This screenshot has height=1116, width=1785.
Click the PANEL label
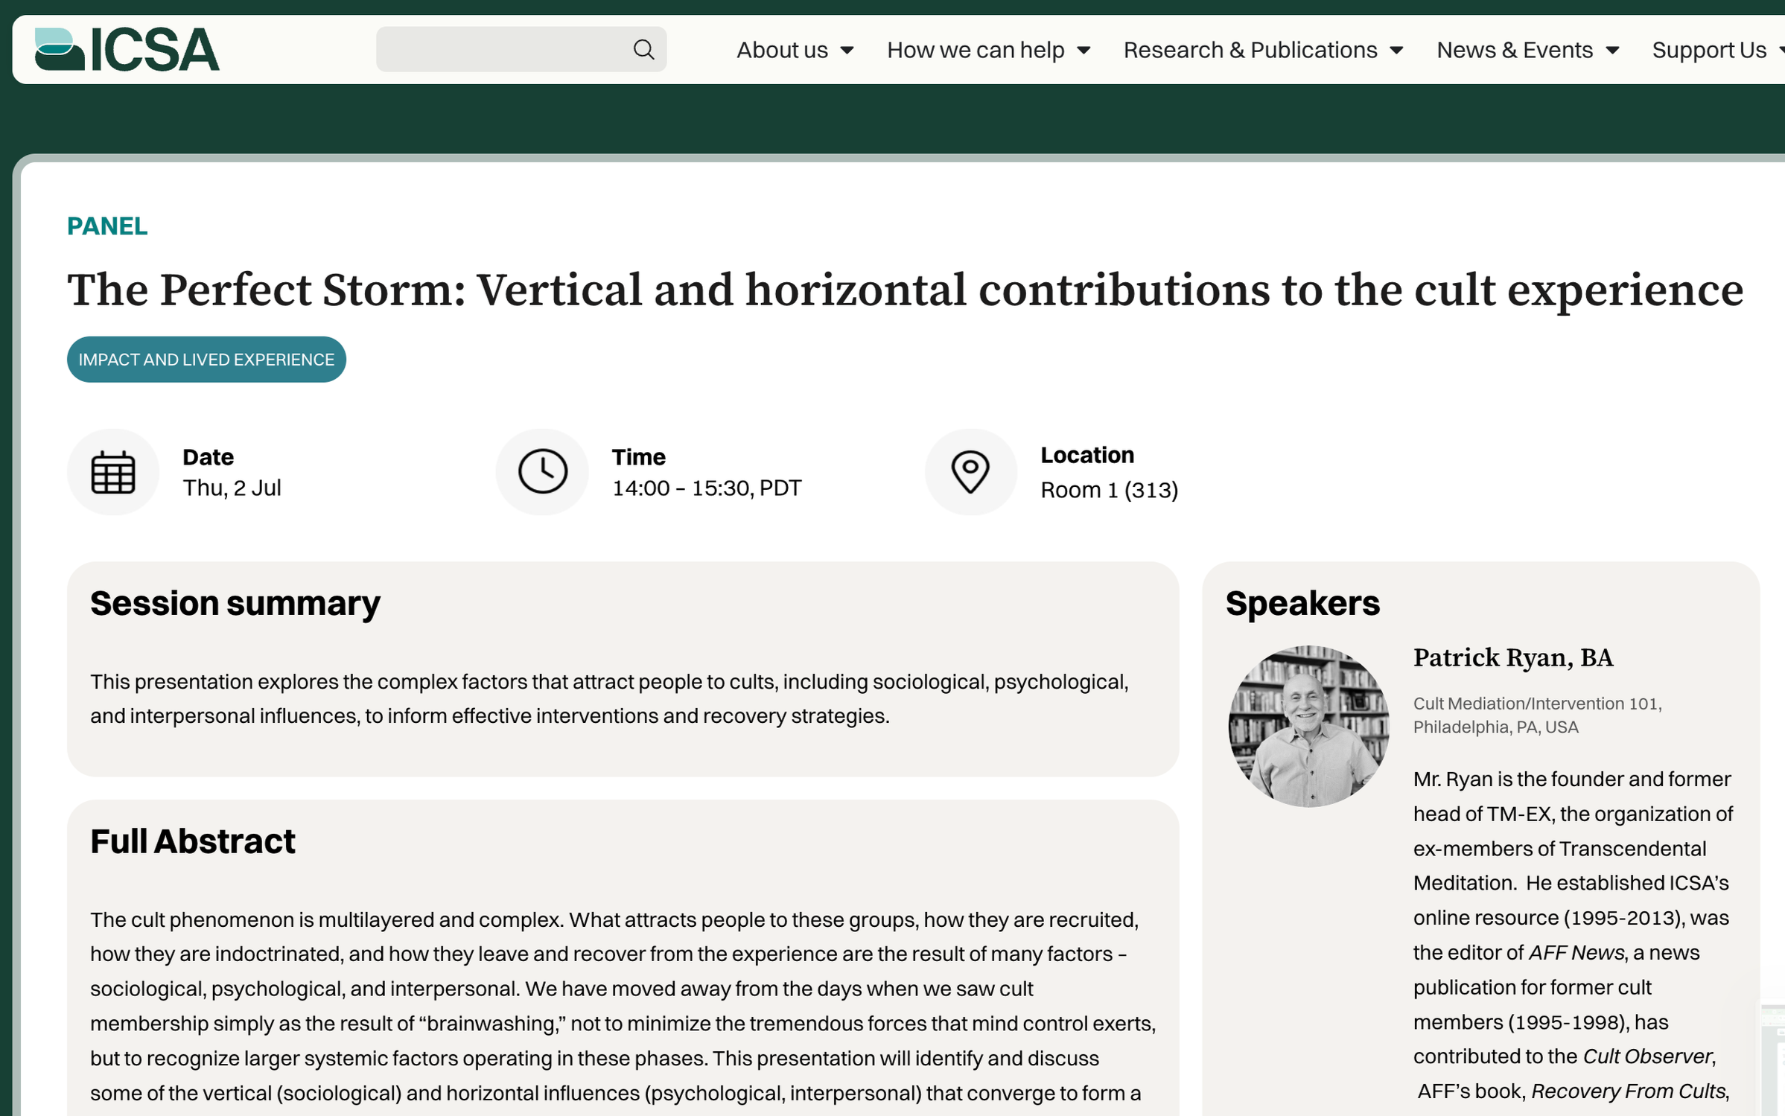point(107,226)
